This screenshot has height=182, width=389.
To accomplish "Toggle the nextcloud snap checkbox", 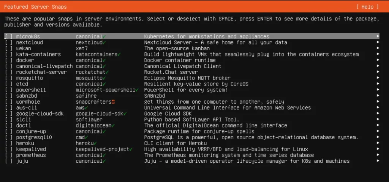I will click(8, 42).
